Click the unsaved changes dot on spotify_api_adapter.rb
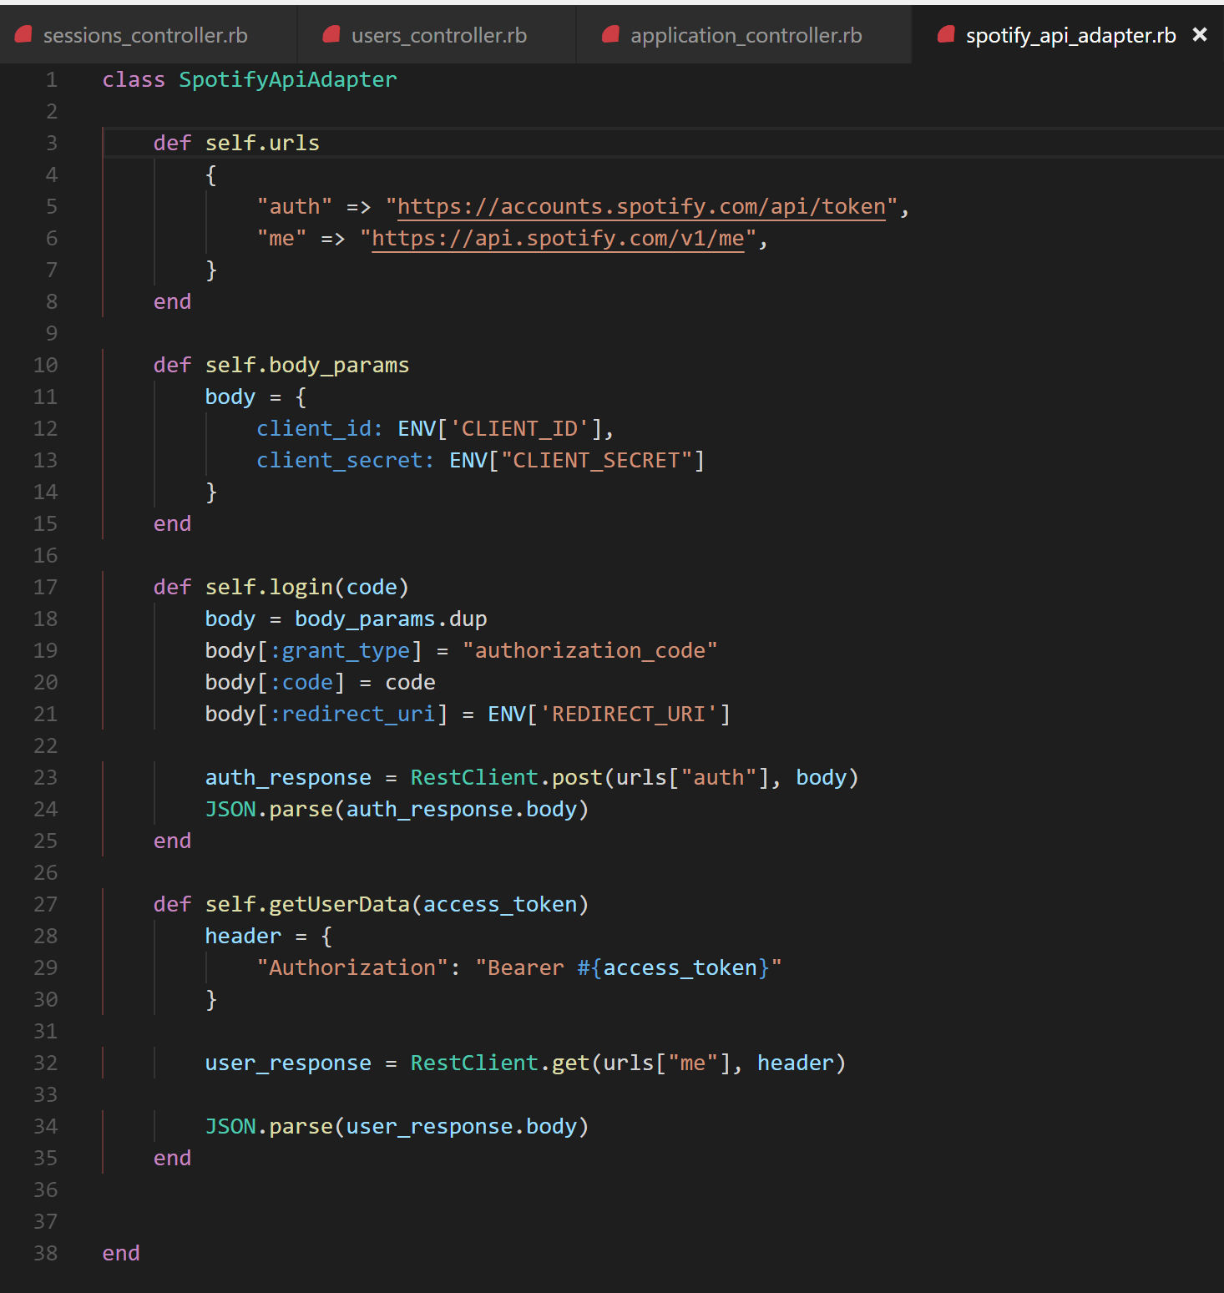 click(x=945, y=34)
